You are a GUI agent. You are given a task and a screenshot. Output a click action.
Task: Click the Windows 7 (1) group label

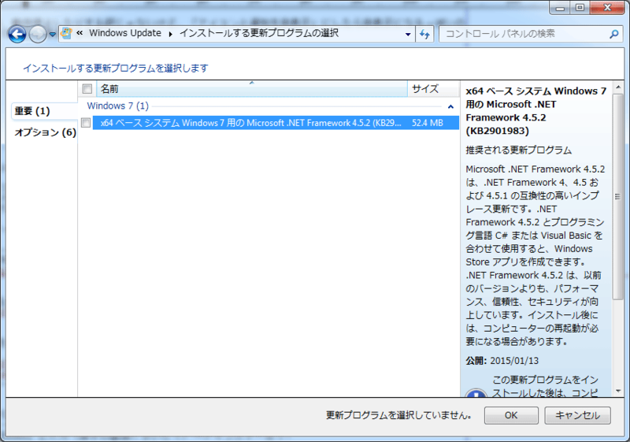pos(117,106)
